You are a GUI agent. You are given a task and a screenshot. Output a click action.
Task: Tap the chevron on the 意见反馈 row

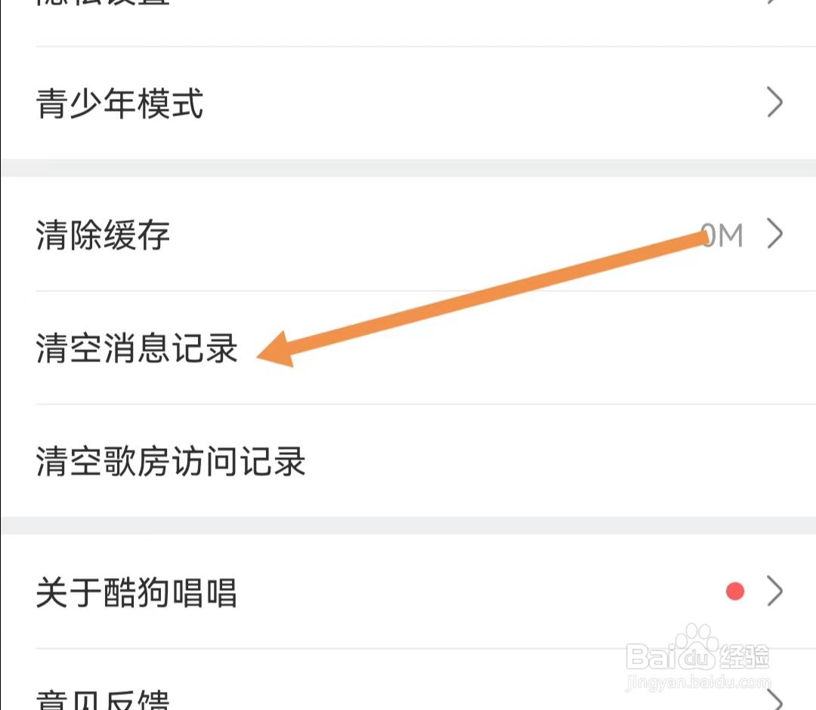775,700
